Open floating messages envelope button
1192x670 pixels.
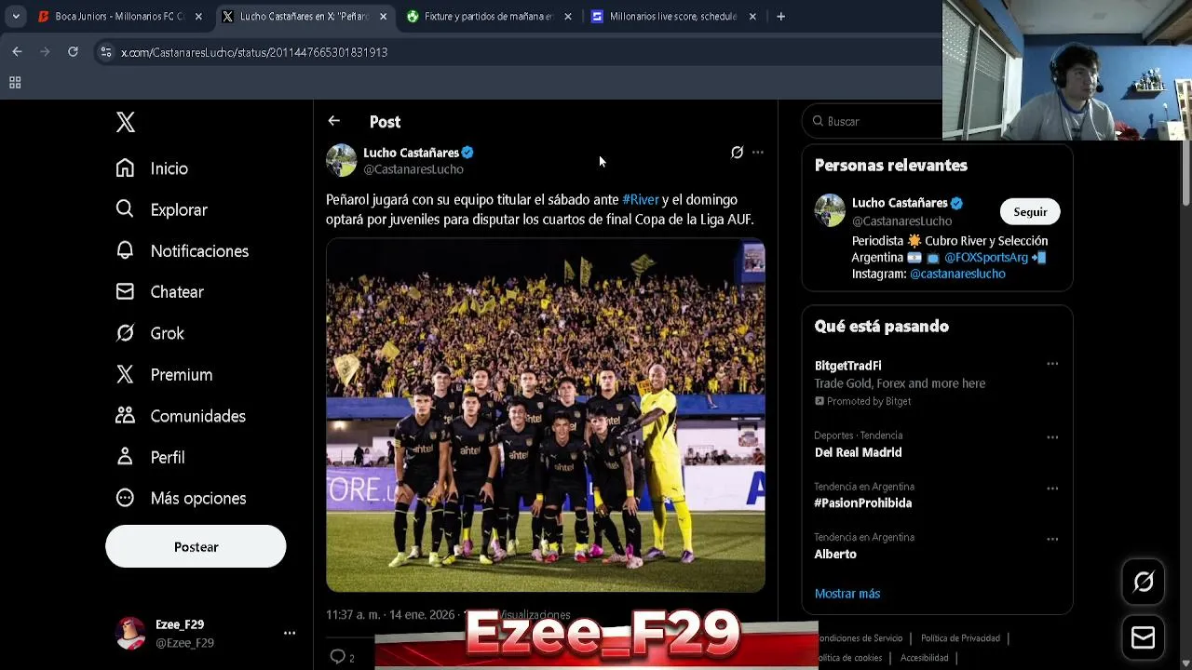(1143, 637)
